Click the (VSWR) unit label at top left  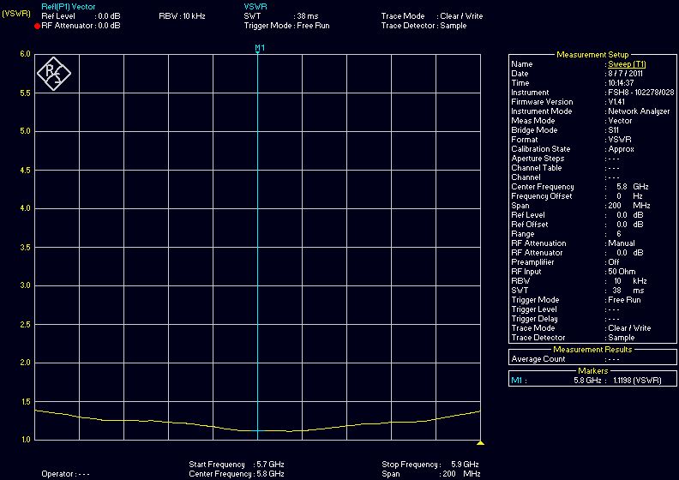(x=16, y=14)
